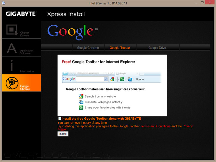Click the install button
The width and height of the screenshot is (216, 162).
coord(63,134)
